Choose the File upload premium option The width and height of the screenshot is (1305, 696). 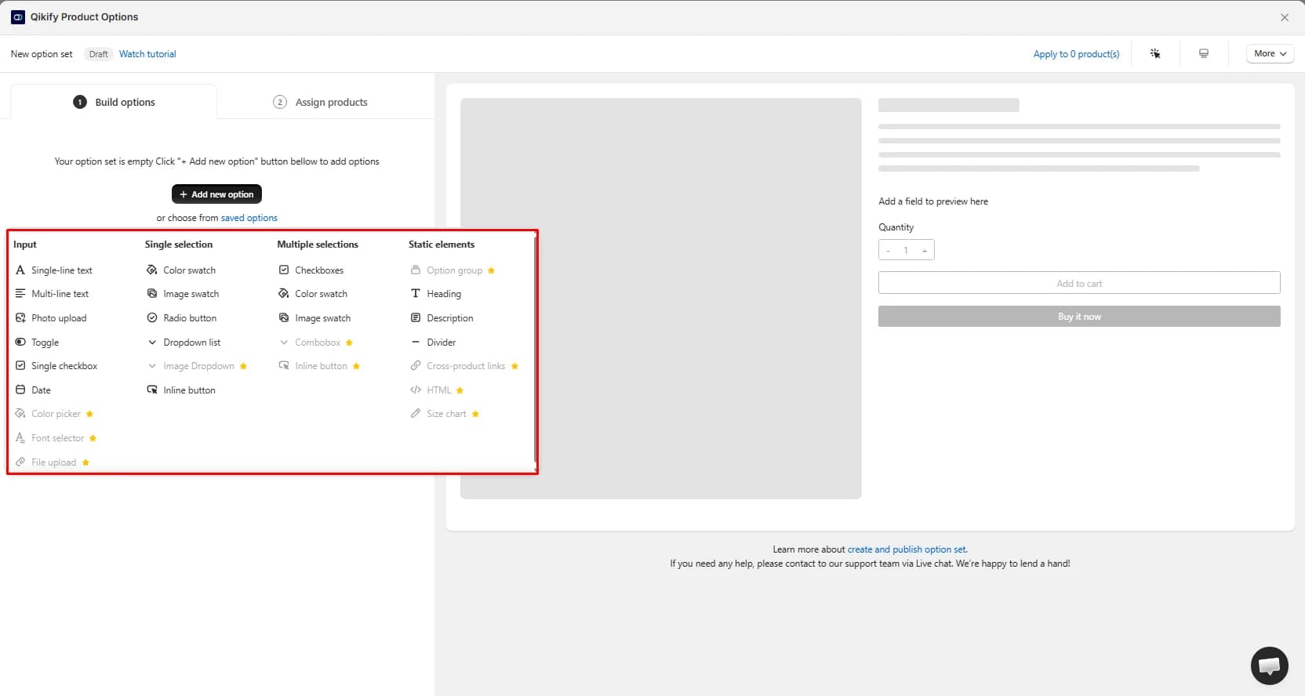pos(53,462)
